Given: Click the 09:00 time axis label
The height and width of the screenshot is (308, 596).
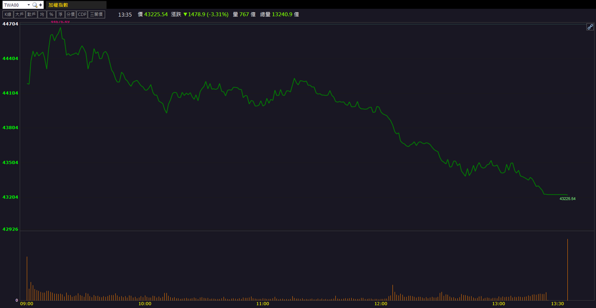Looking at the screenshot, I should (27, 304).
